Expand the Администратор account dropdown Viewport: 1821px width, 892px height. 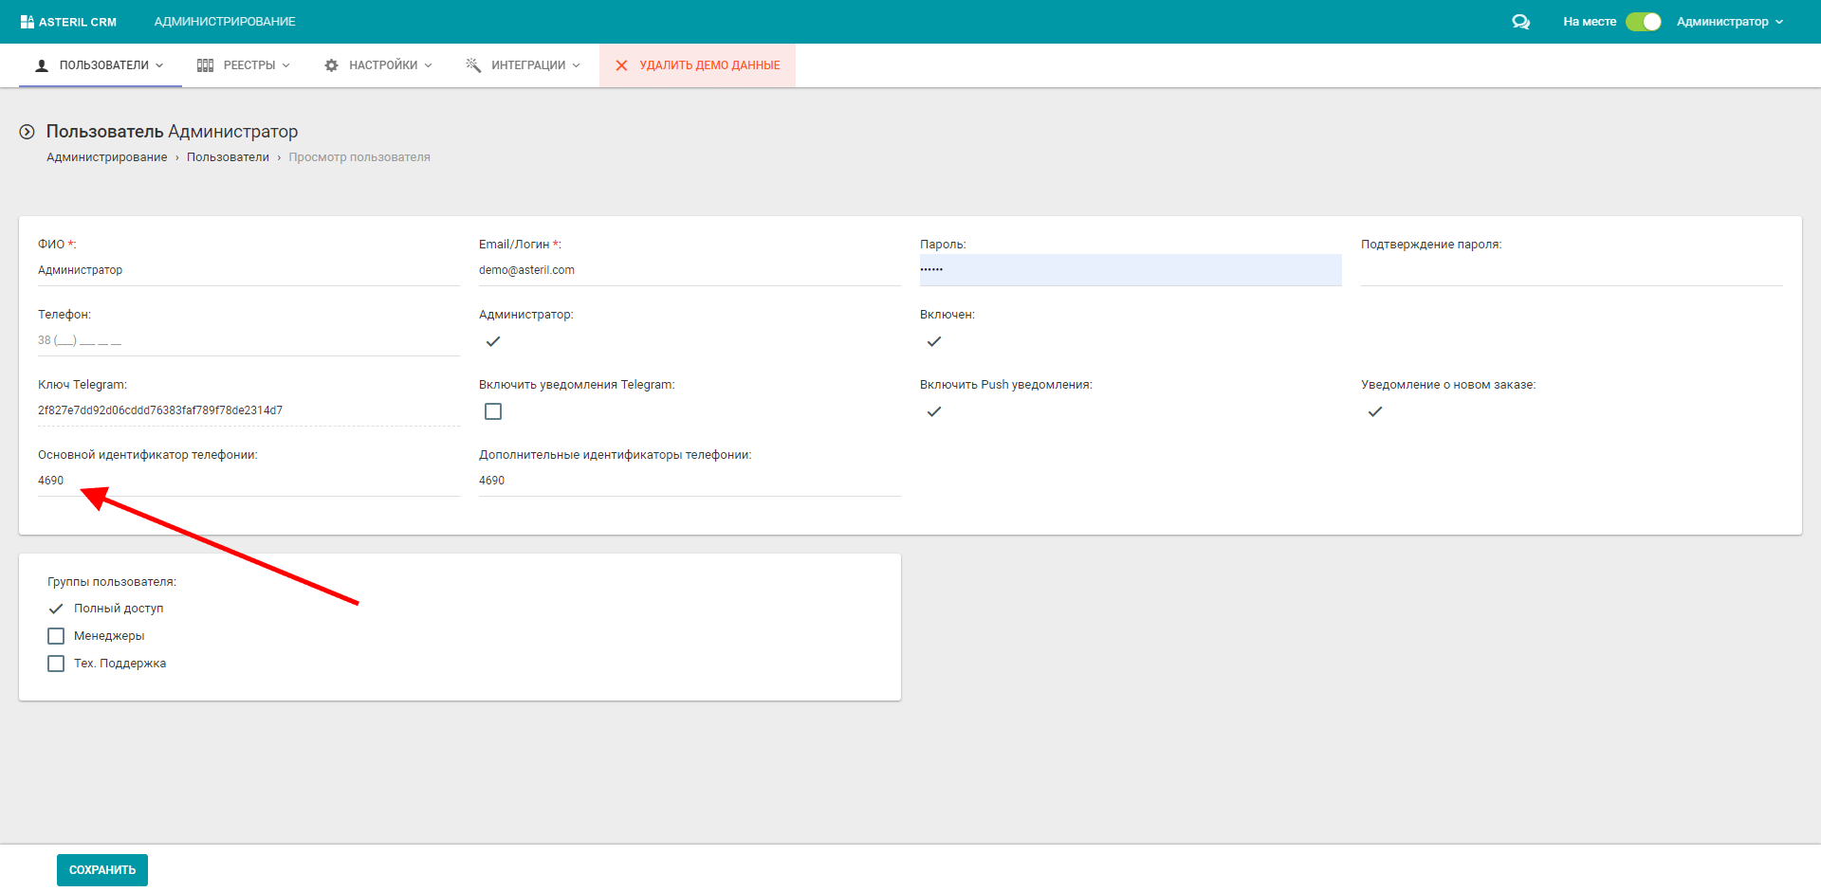1729,22
